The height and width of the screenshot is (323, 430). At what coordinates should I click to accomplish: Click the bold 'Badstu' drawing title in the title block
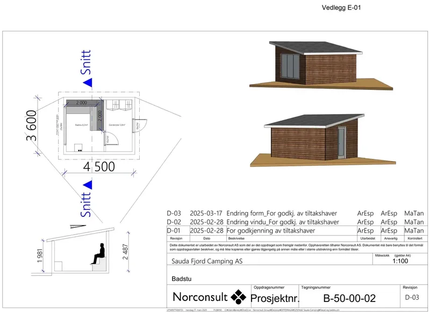[x=182, y=279]
